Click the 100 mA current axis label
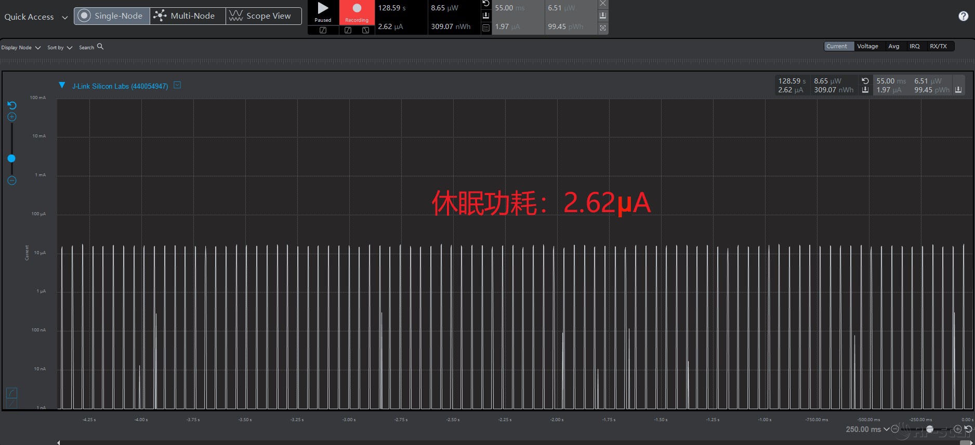This screenshot has width=975, height=445. click(38, 98)
